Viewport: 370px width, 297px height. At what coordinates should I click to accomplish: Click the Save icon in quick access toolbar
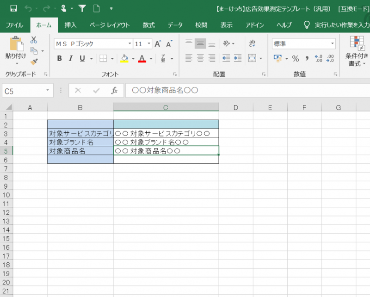tap(13, 8)
